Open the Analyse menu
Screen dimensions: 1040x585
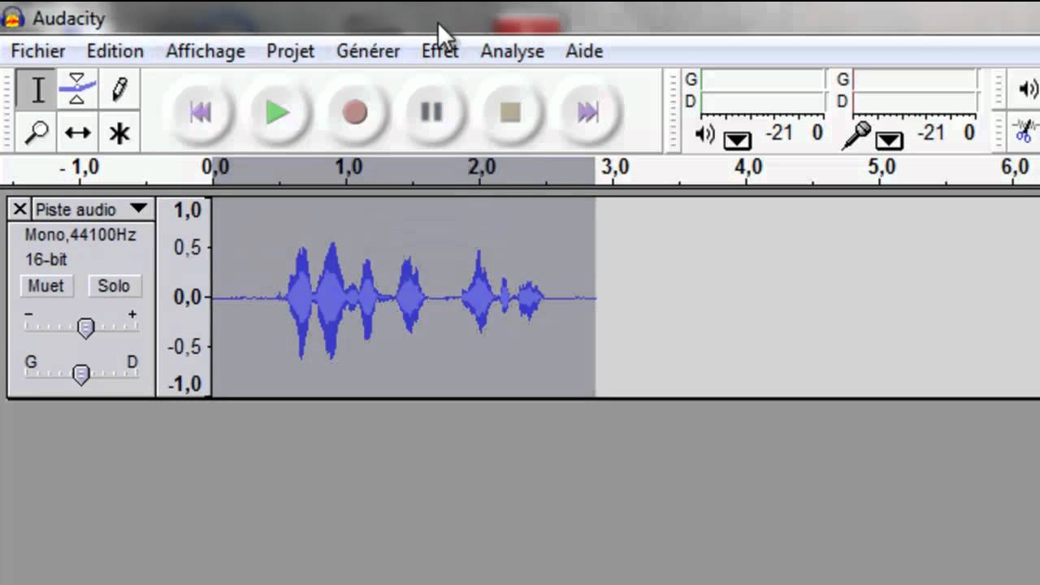pos(512,51)
